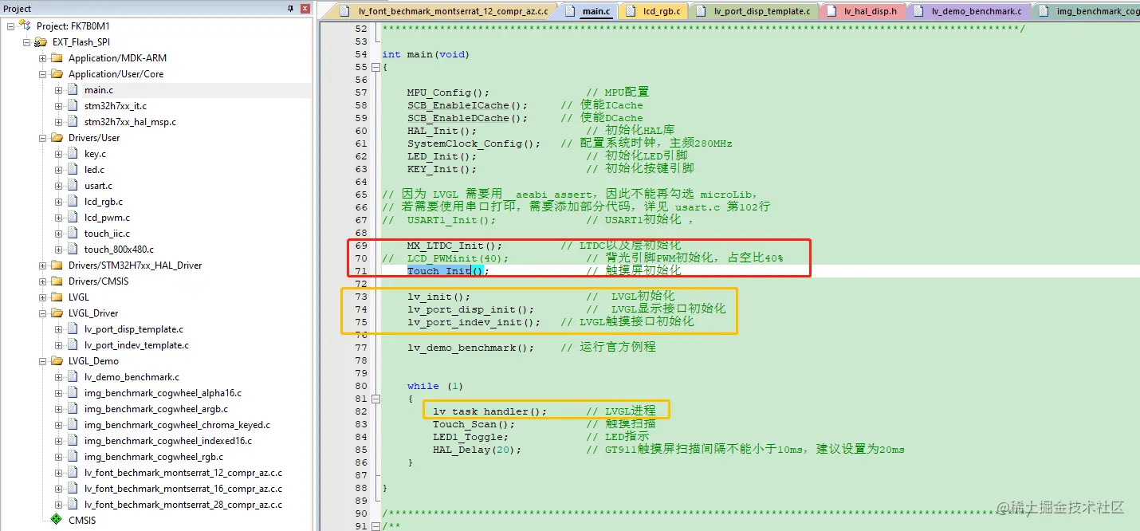
Task: Collapse the Drivers/User group
Action: coord(42,137)
